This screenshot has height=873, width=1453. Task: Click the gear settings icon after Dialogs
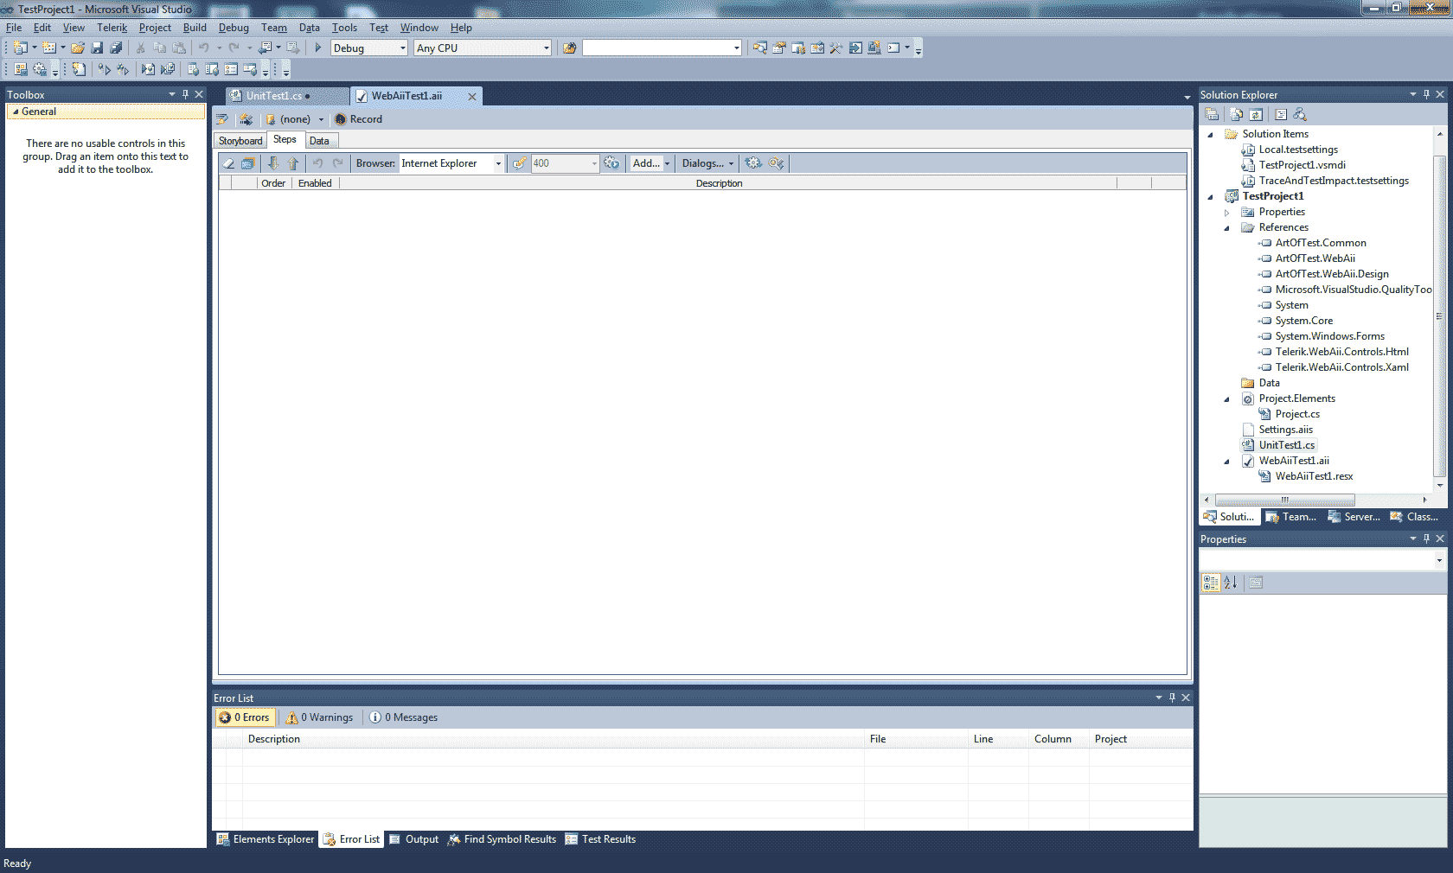point(753,163)
